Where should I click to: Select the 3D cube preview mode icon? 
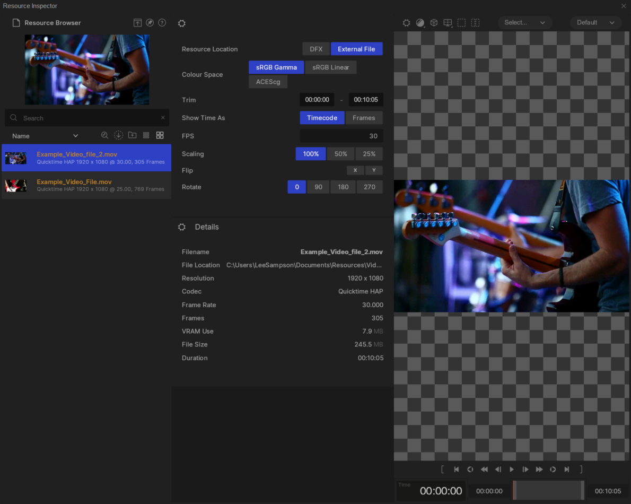[434, 23]
